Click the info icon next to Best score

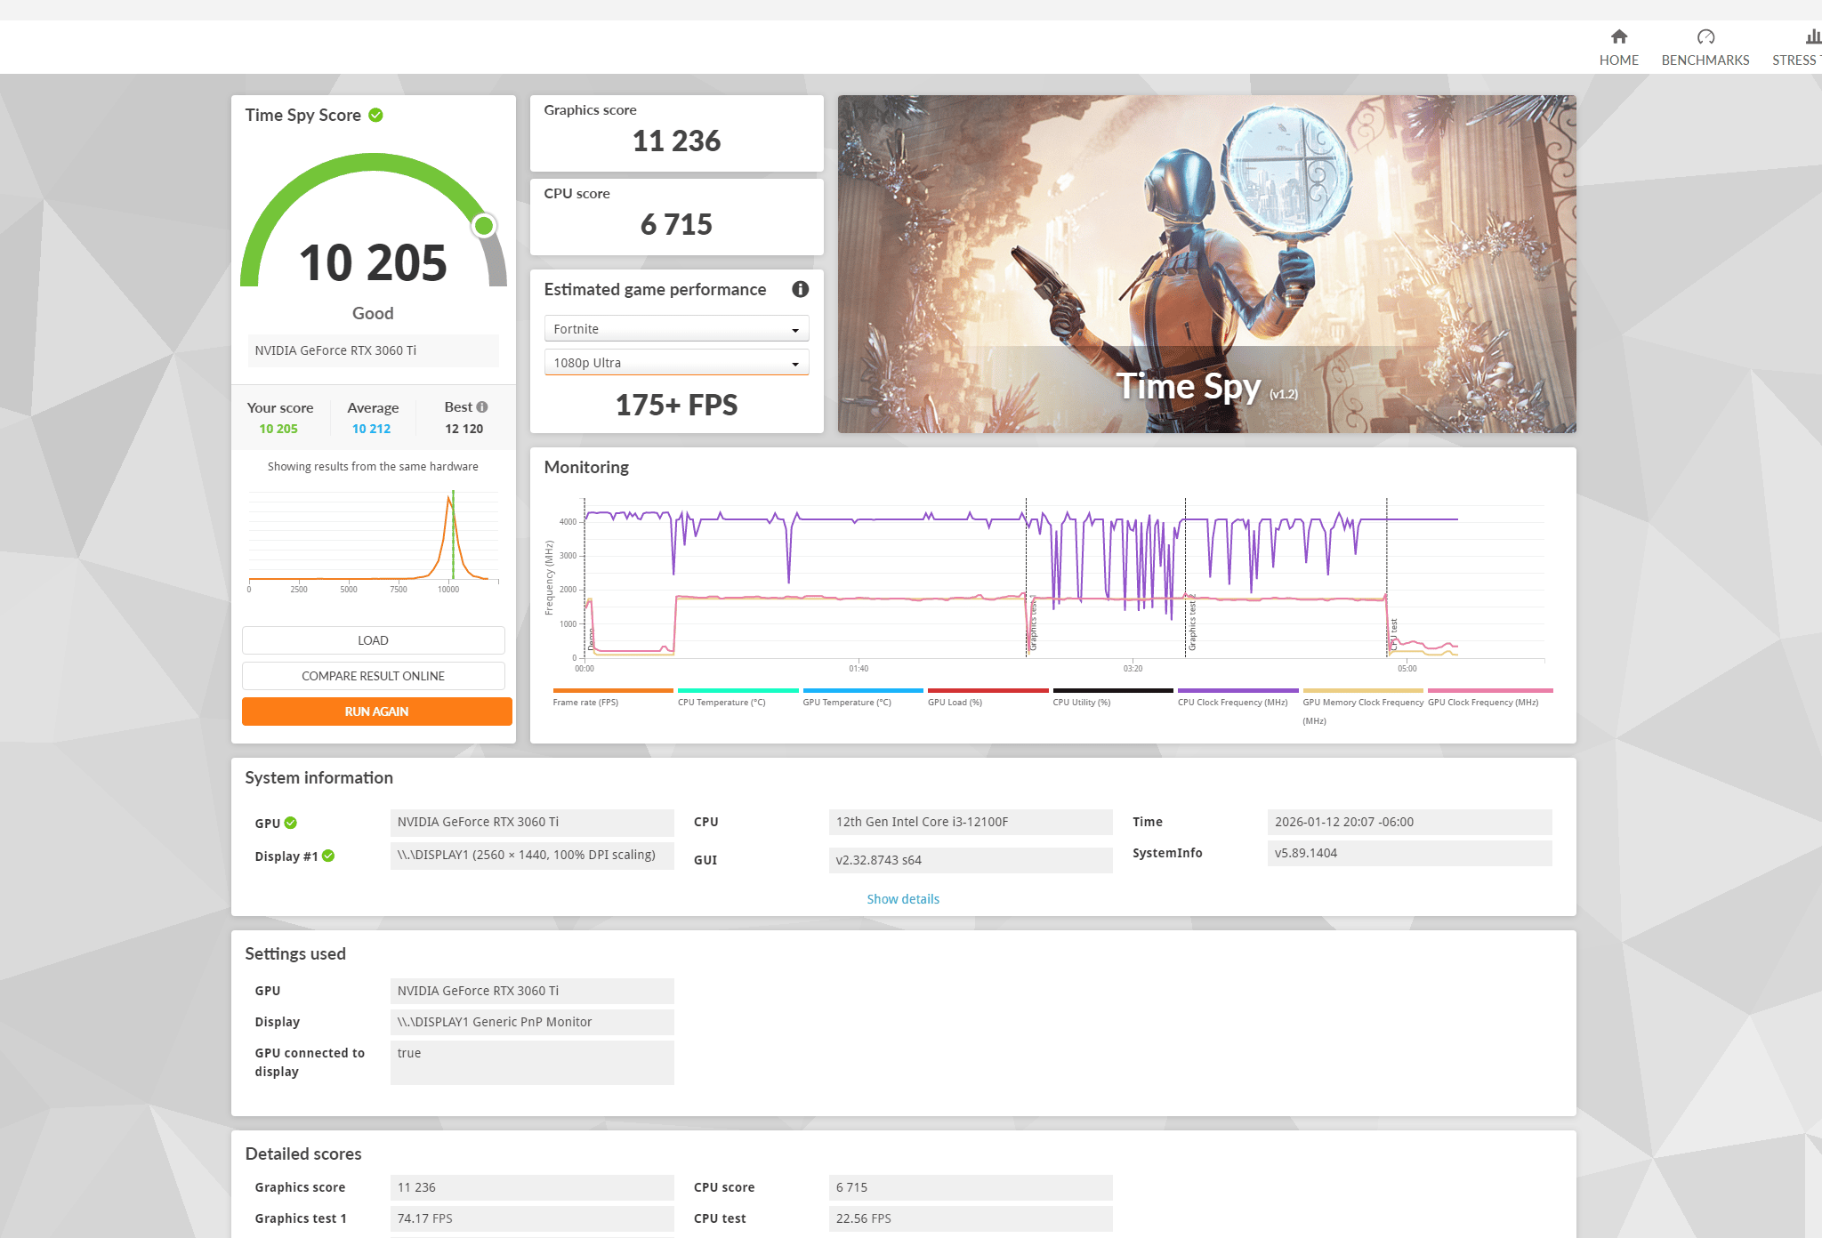point(482,407)
